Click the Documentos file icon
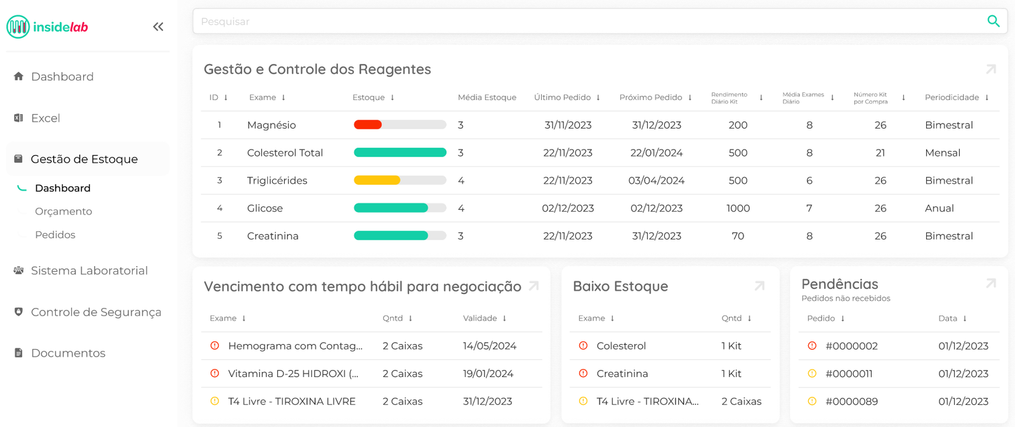1015x427 pixels. pyautogui.click(x=18, y=353)
